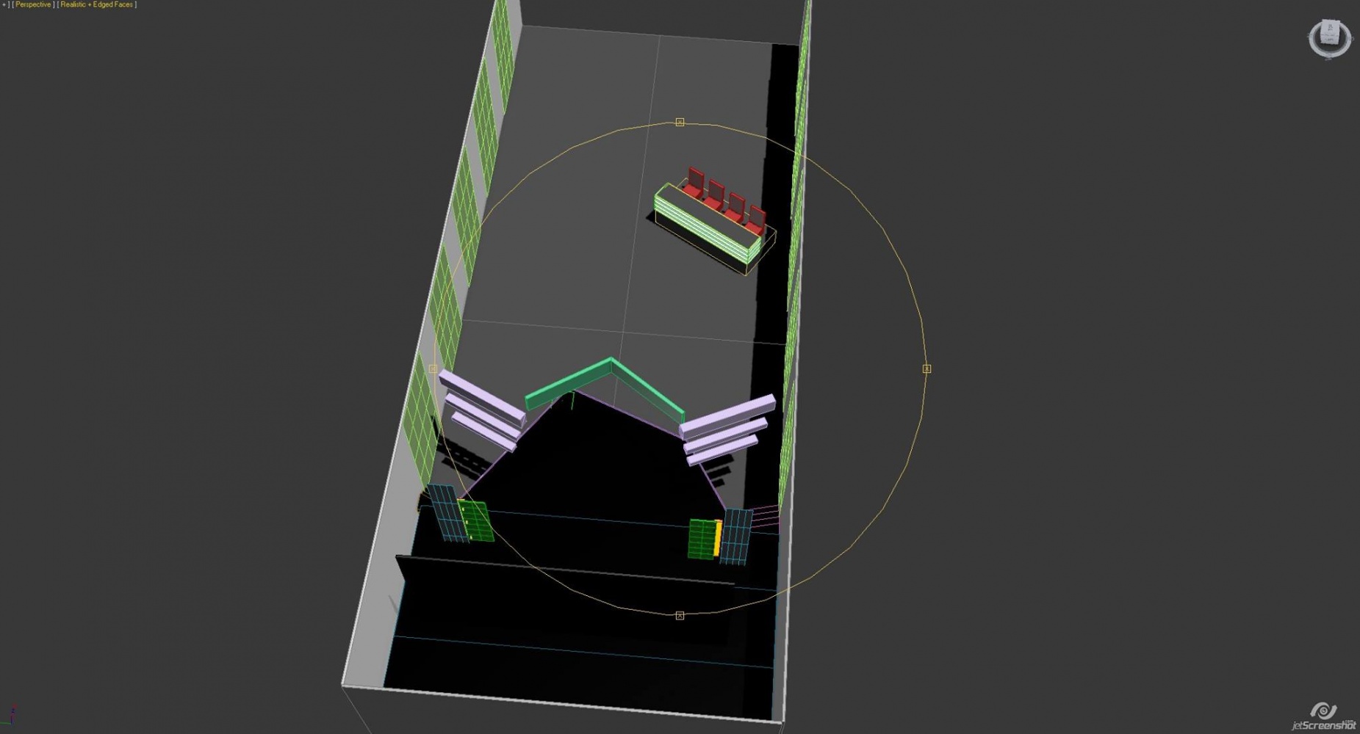
Task: Open the Realistic + Edged Faces shading menu
Action: click(97, 4)
